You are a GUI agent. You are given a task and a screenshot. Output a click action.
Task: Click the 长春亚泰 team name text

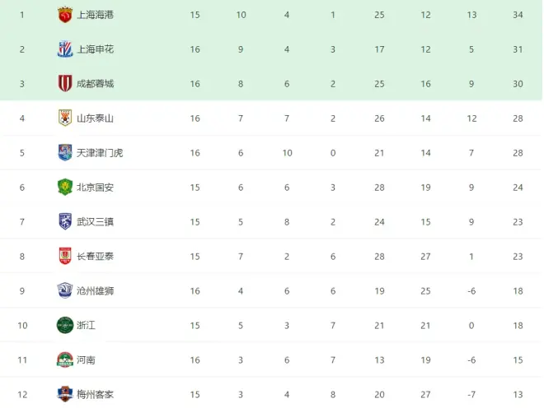pyautogui.click(x=95, y=257)
